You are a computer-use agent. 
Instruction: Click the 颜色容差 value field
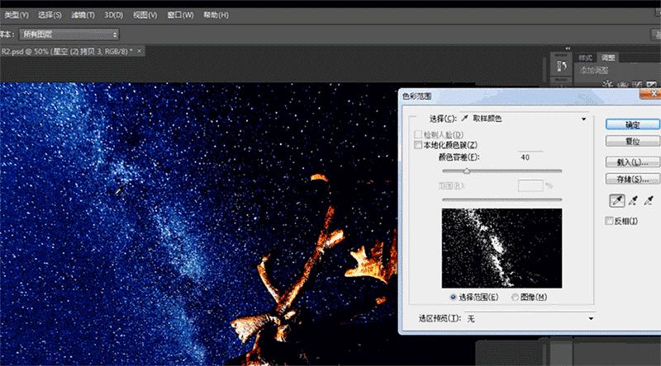pos(529,157)
